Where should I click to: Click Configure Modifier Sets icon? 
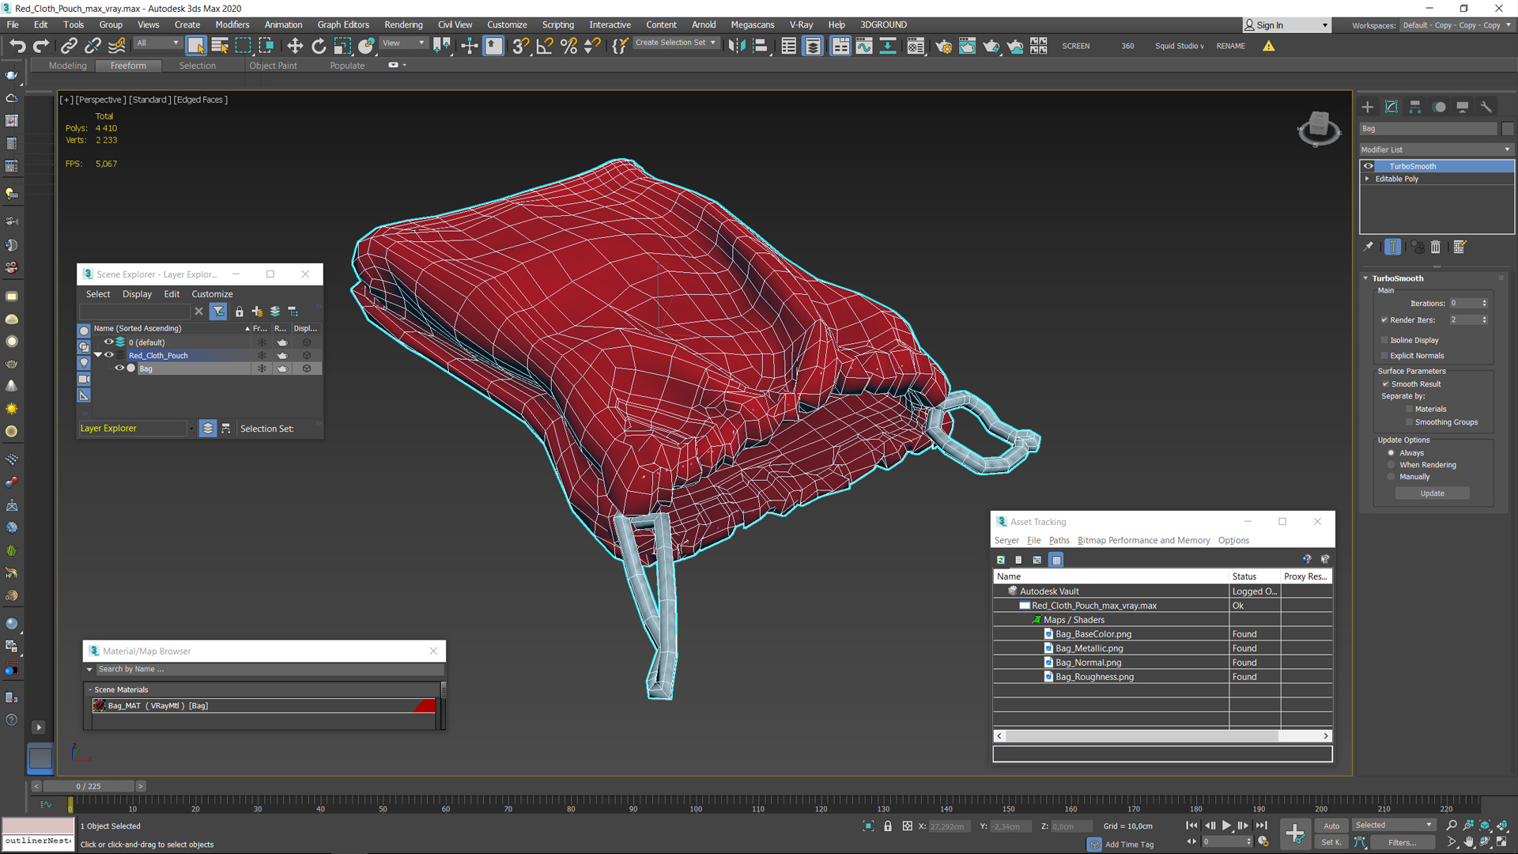tap(1459, 247)
